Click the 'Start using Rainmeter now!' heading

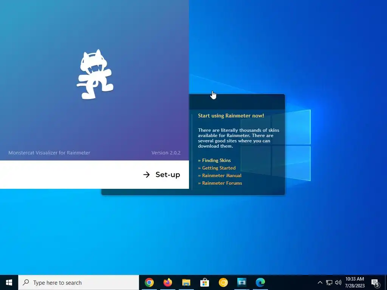[x=231, y=116]
